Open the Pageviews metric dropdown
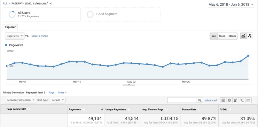The width and height of the screenshot is (258, 127). pos(15,36)
